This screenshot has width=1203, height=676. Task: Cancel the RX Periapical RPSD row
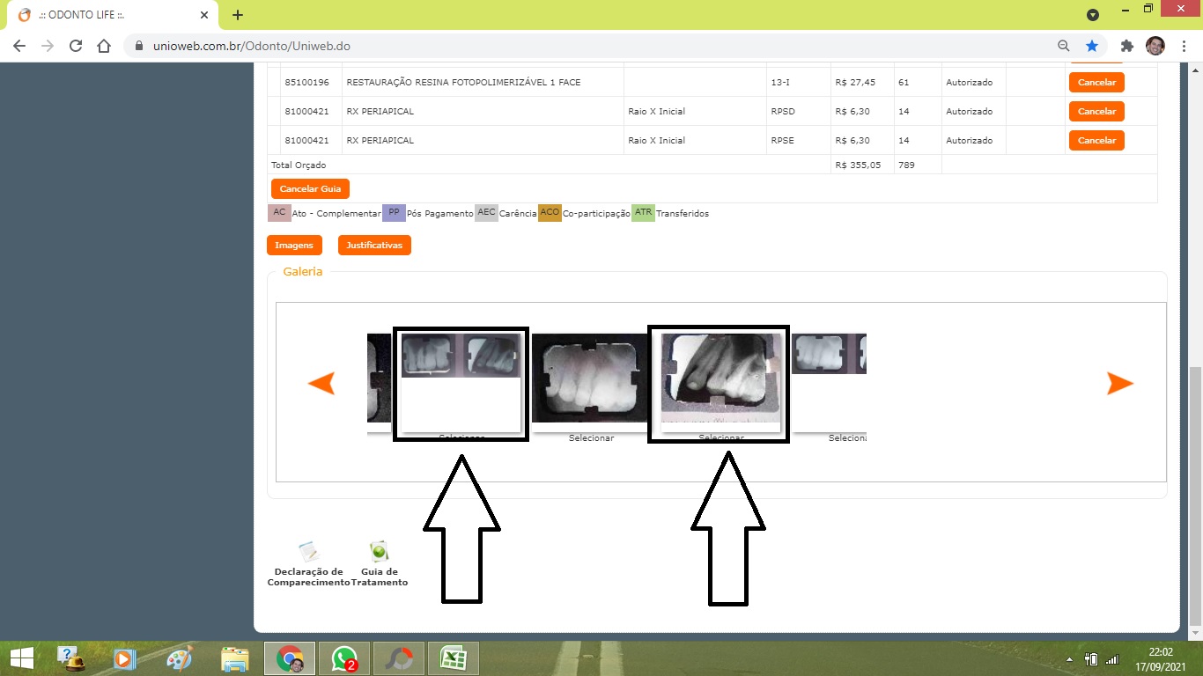coord(1096,111)
